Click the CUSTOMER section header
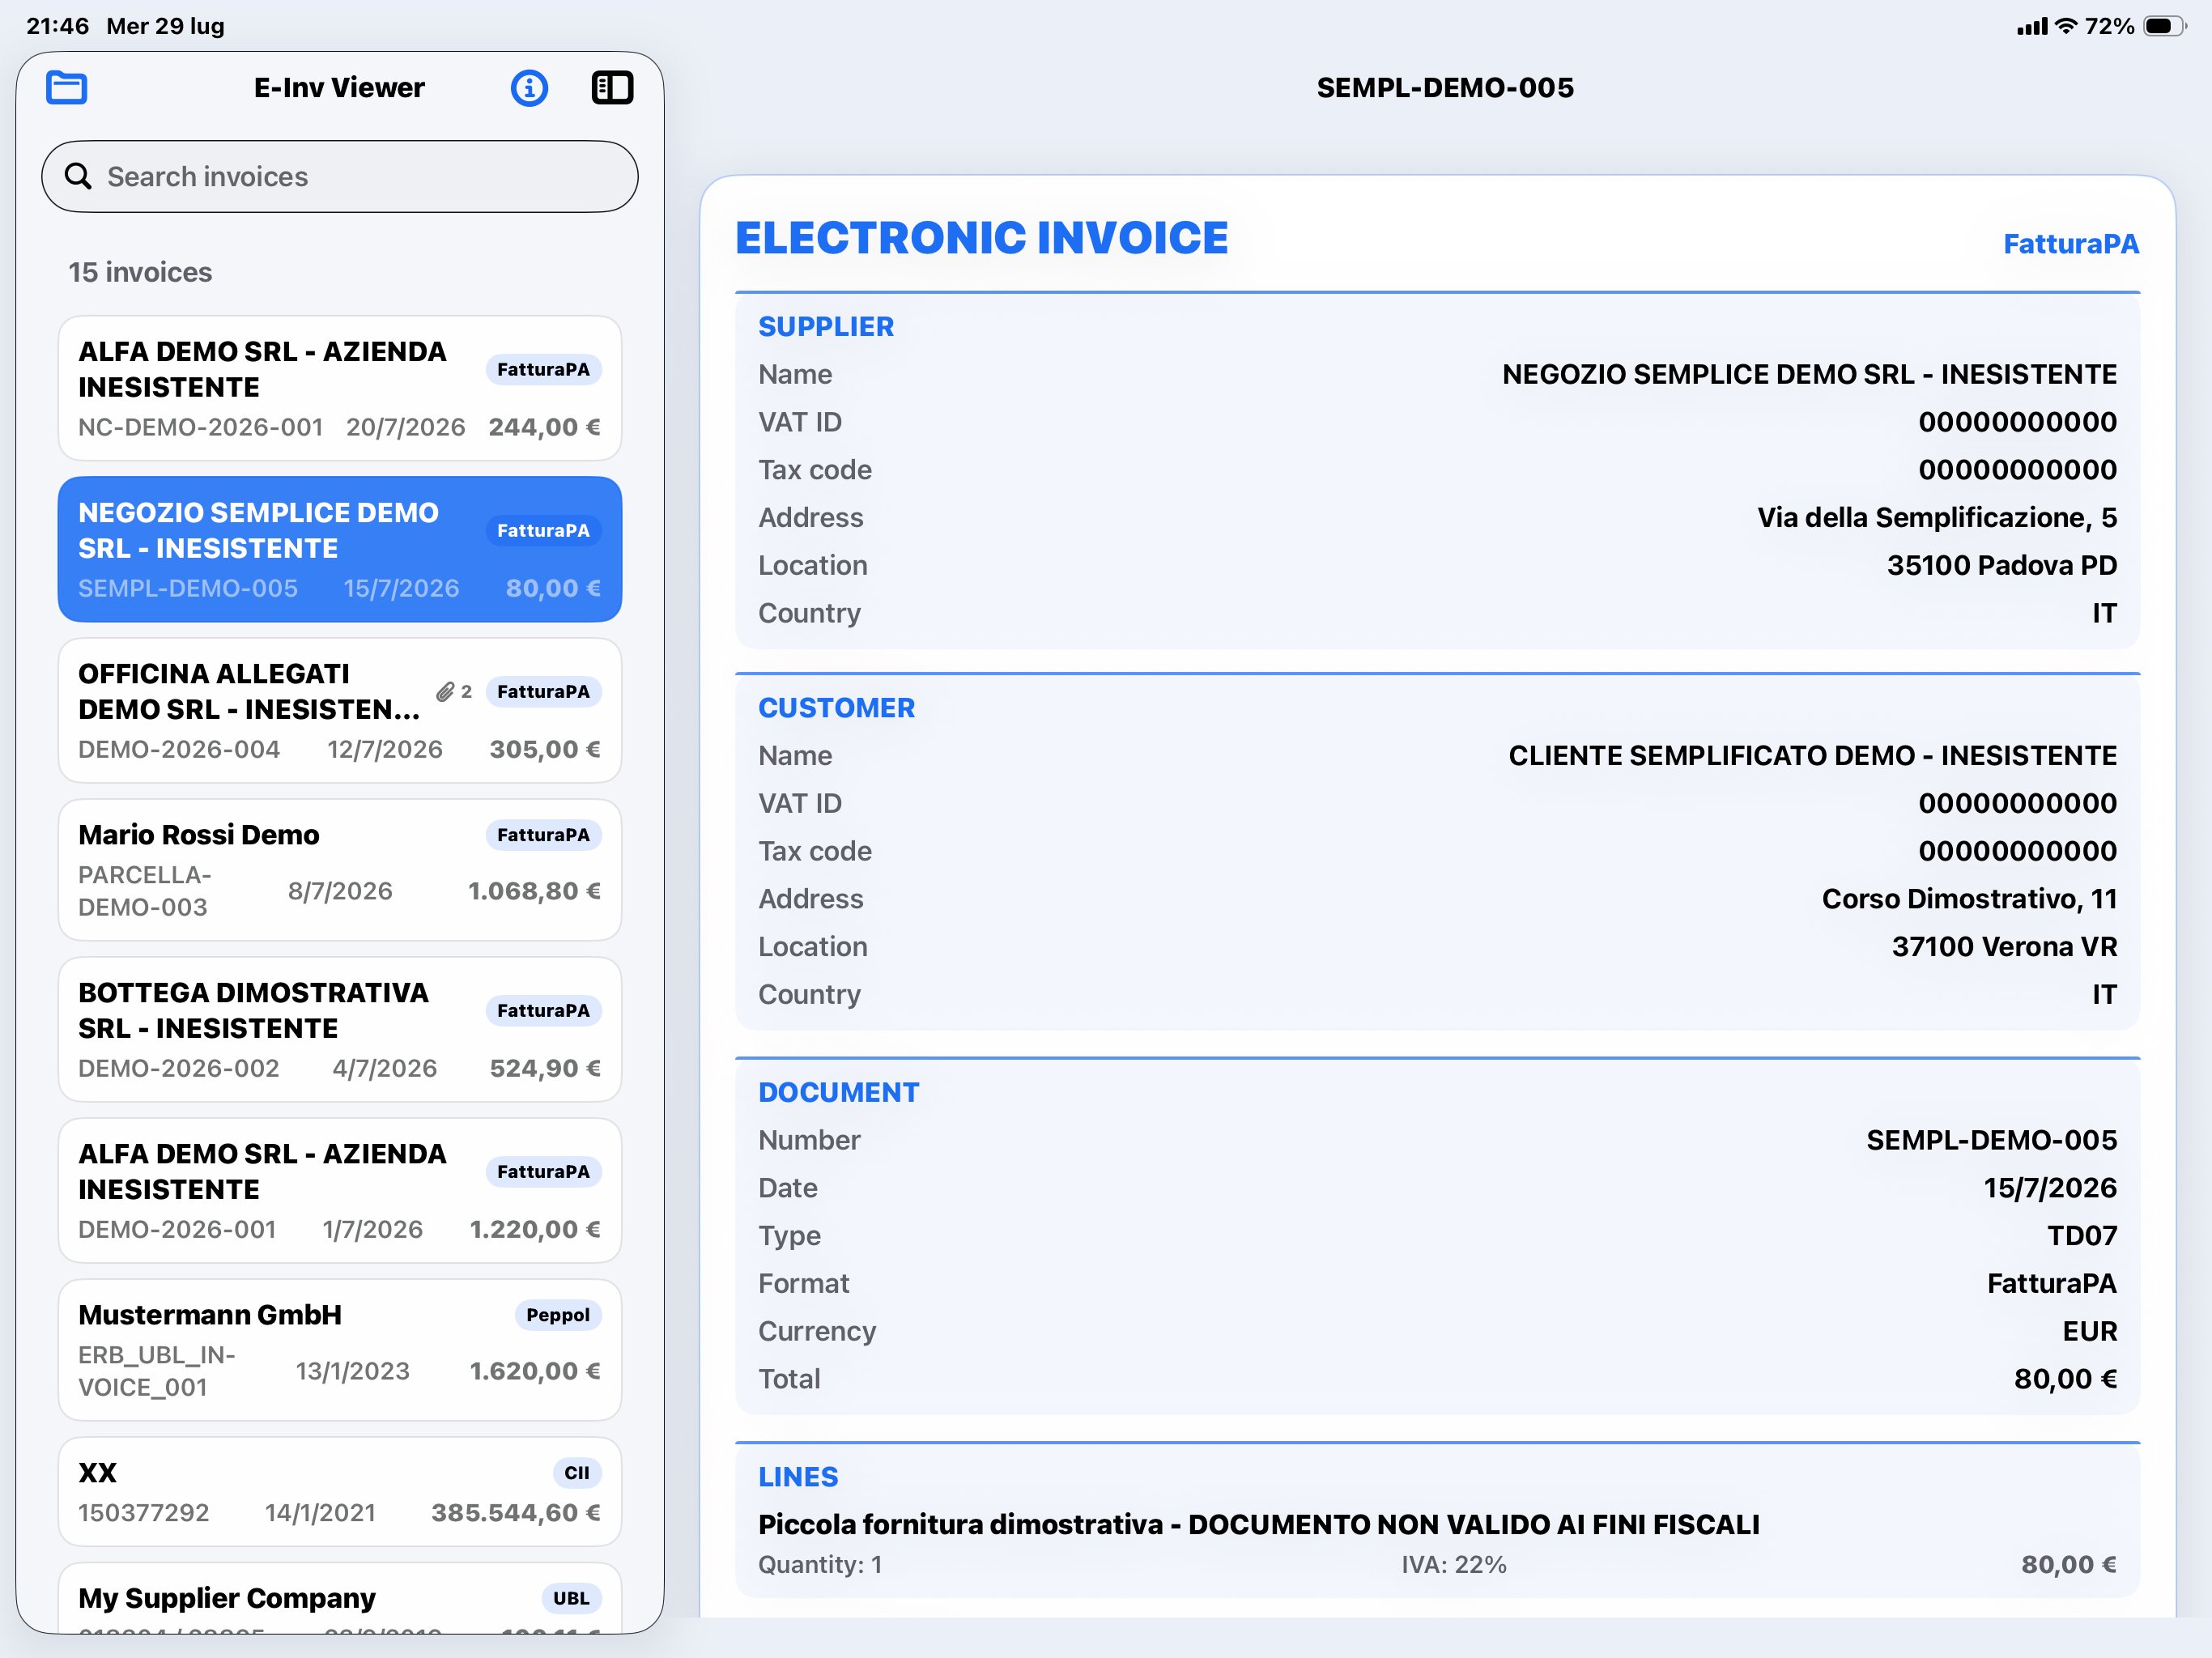Image resolution: width=2212 pixels, height=1658 pixels. pyautogui.click(x=836, y=707)
